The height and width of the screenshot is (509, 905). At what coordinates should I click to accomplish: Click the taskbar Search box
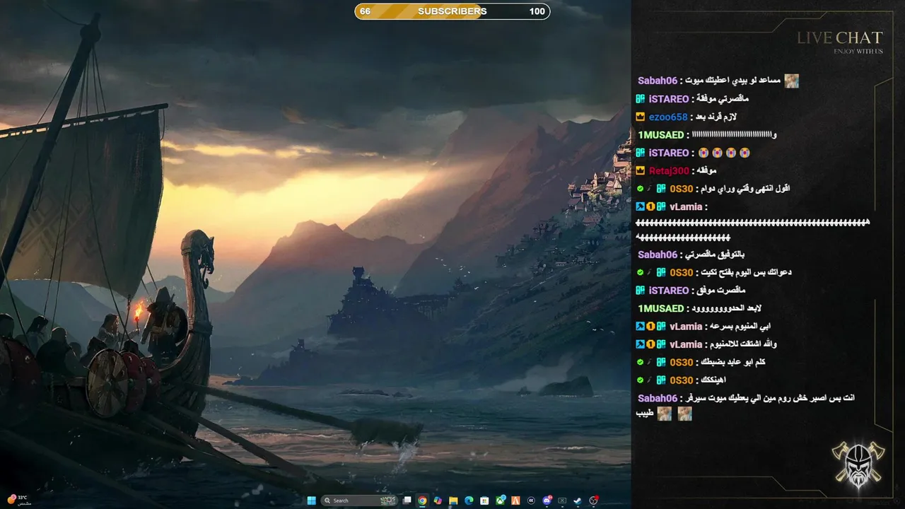359,501
